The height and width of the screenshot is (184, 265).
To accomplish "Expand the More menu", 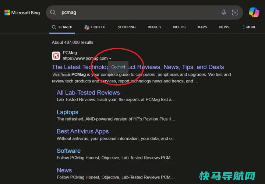I will 250,27.
